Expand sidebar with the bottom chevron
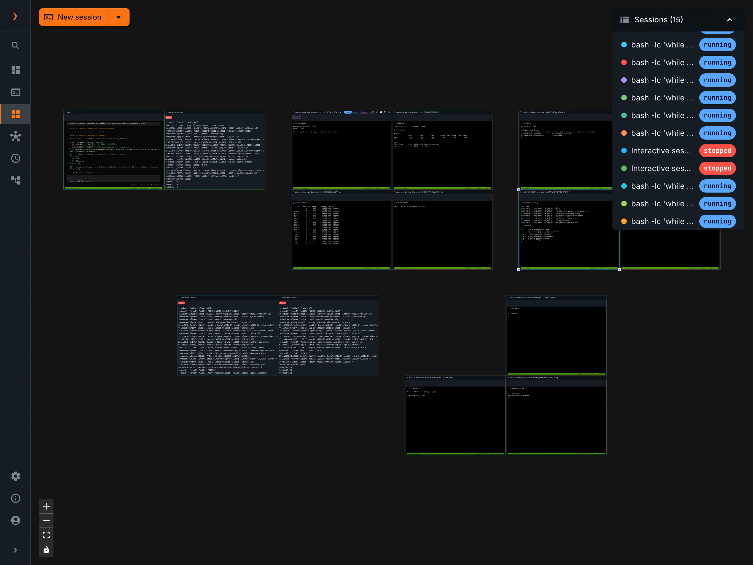The image size is (753, 565). 15,550
